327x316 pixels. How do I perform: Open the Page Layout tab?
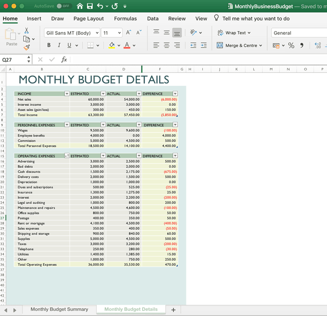[88, 19]
